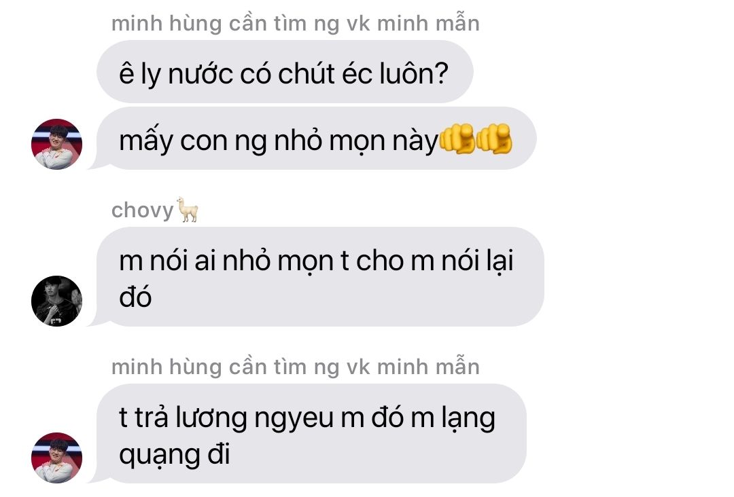Select the message "ê ly nước có chút éc luôn?"
Image resolution: width=734 pixels, height=497 pixels.
[x=285, y=72]
